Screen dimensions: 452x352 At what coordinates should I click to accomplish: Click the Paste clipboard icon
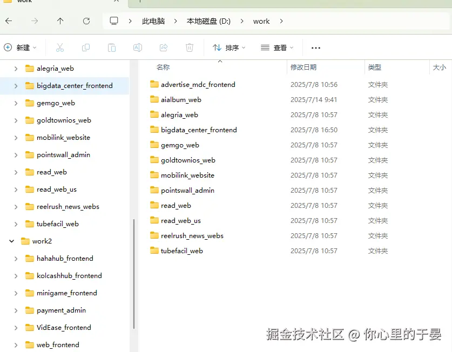(112, 48)
